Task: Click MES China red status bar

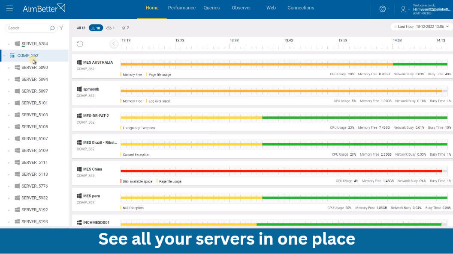Action: click(x=281, y=171)
